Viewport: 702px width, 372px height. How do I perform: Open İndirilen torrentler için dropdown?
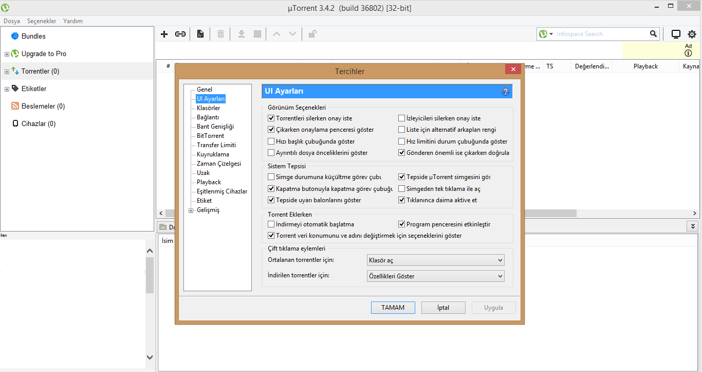coord(436,276)
